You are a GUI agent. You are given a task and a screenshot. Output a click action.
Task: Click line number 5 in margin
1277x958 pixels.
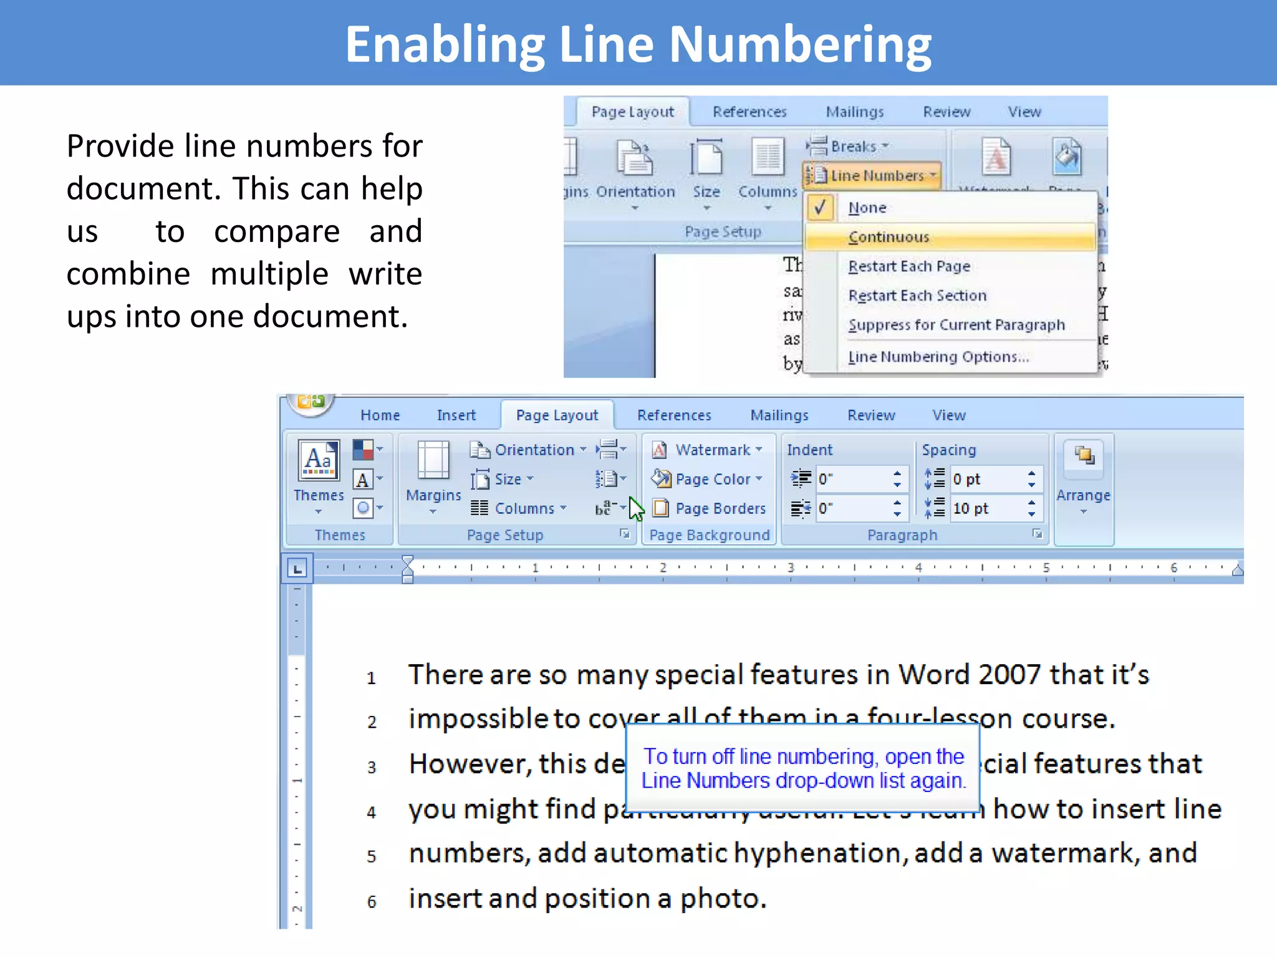pyautogui.click(x=372, y=856)
